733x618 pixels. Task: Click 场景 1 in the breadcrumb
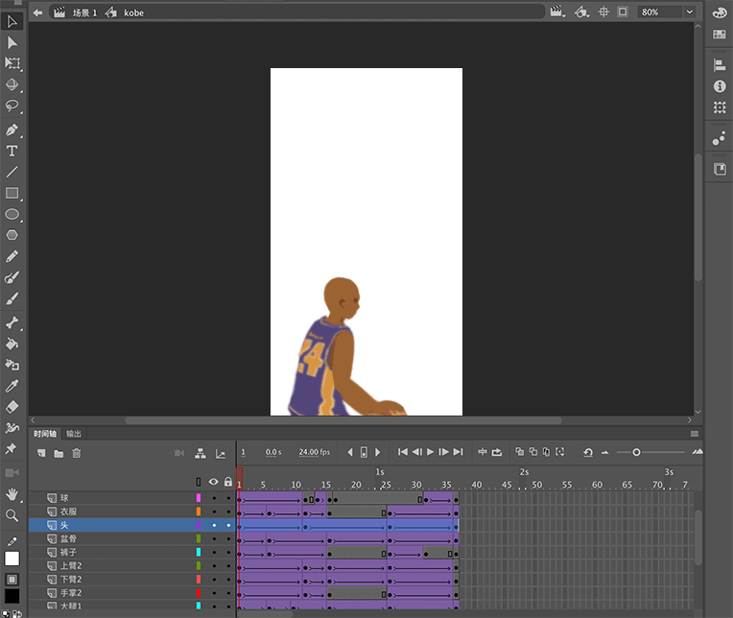coord(84,12)
